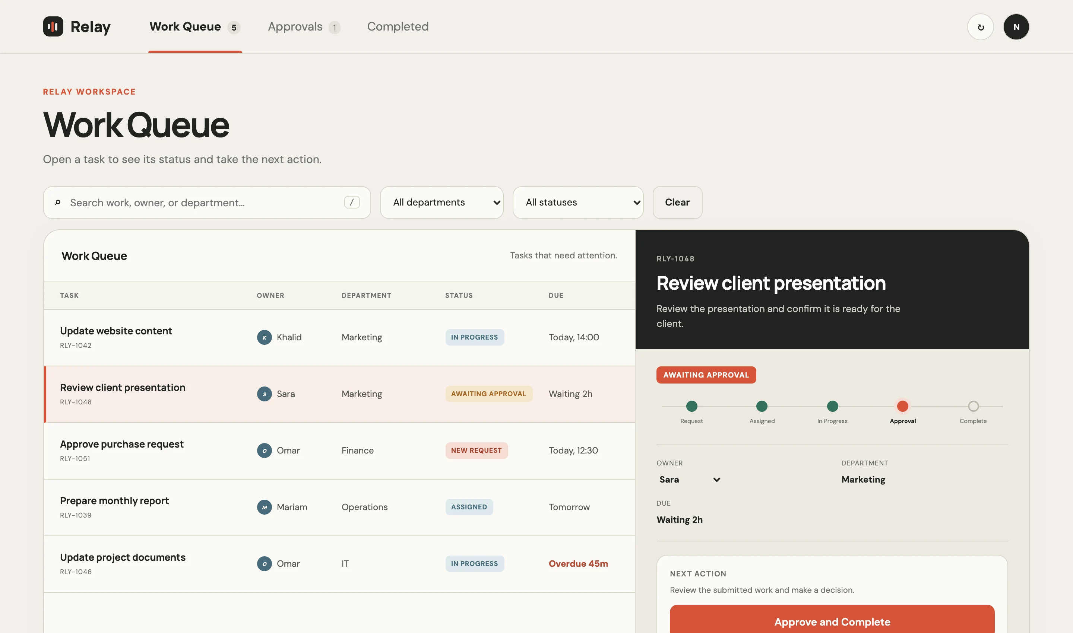Open the Completed tab
1073x633 pixels.
tap(398, 27)
